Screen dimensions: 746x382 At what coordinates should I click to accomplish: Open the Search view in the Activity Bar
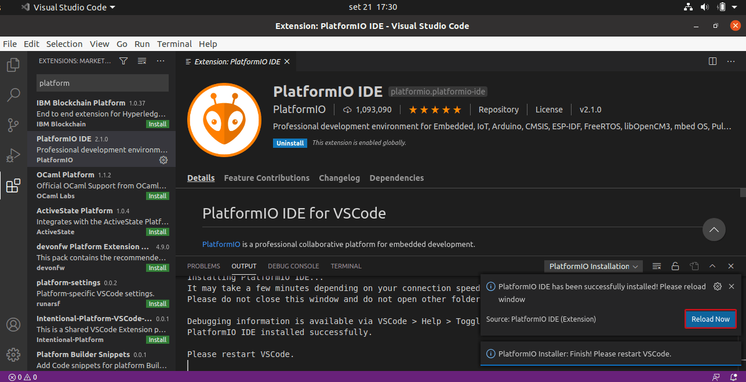(13, 94)
